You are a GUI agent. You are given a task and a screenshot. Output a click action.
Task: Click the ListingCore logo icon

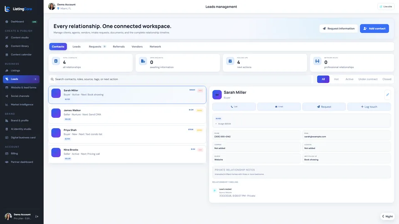tap(7, 9)
